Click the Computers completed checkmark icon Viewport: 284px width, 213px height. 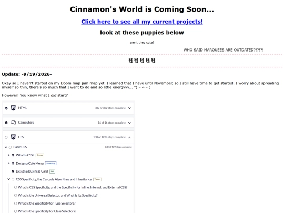point(6,123)
